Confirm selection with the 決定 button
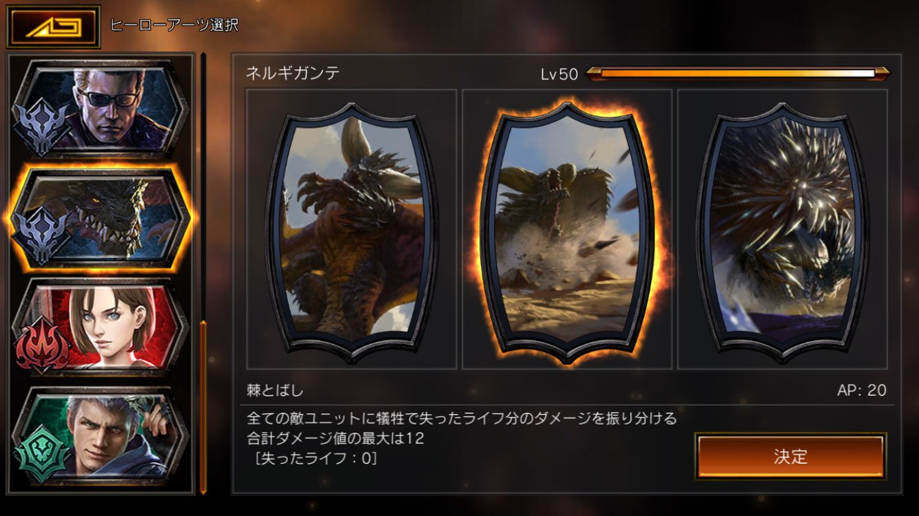919x516 pixels. (x=790, y=456)
